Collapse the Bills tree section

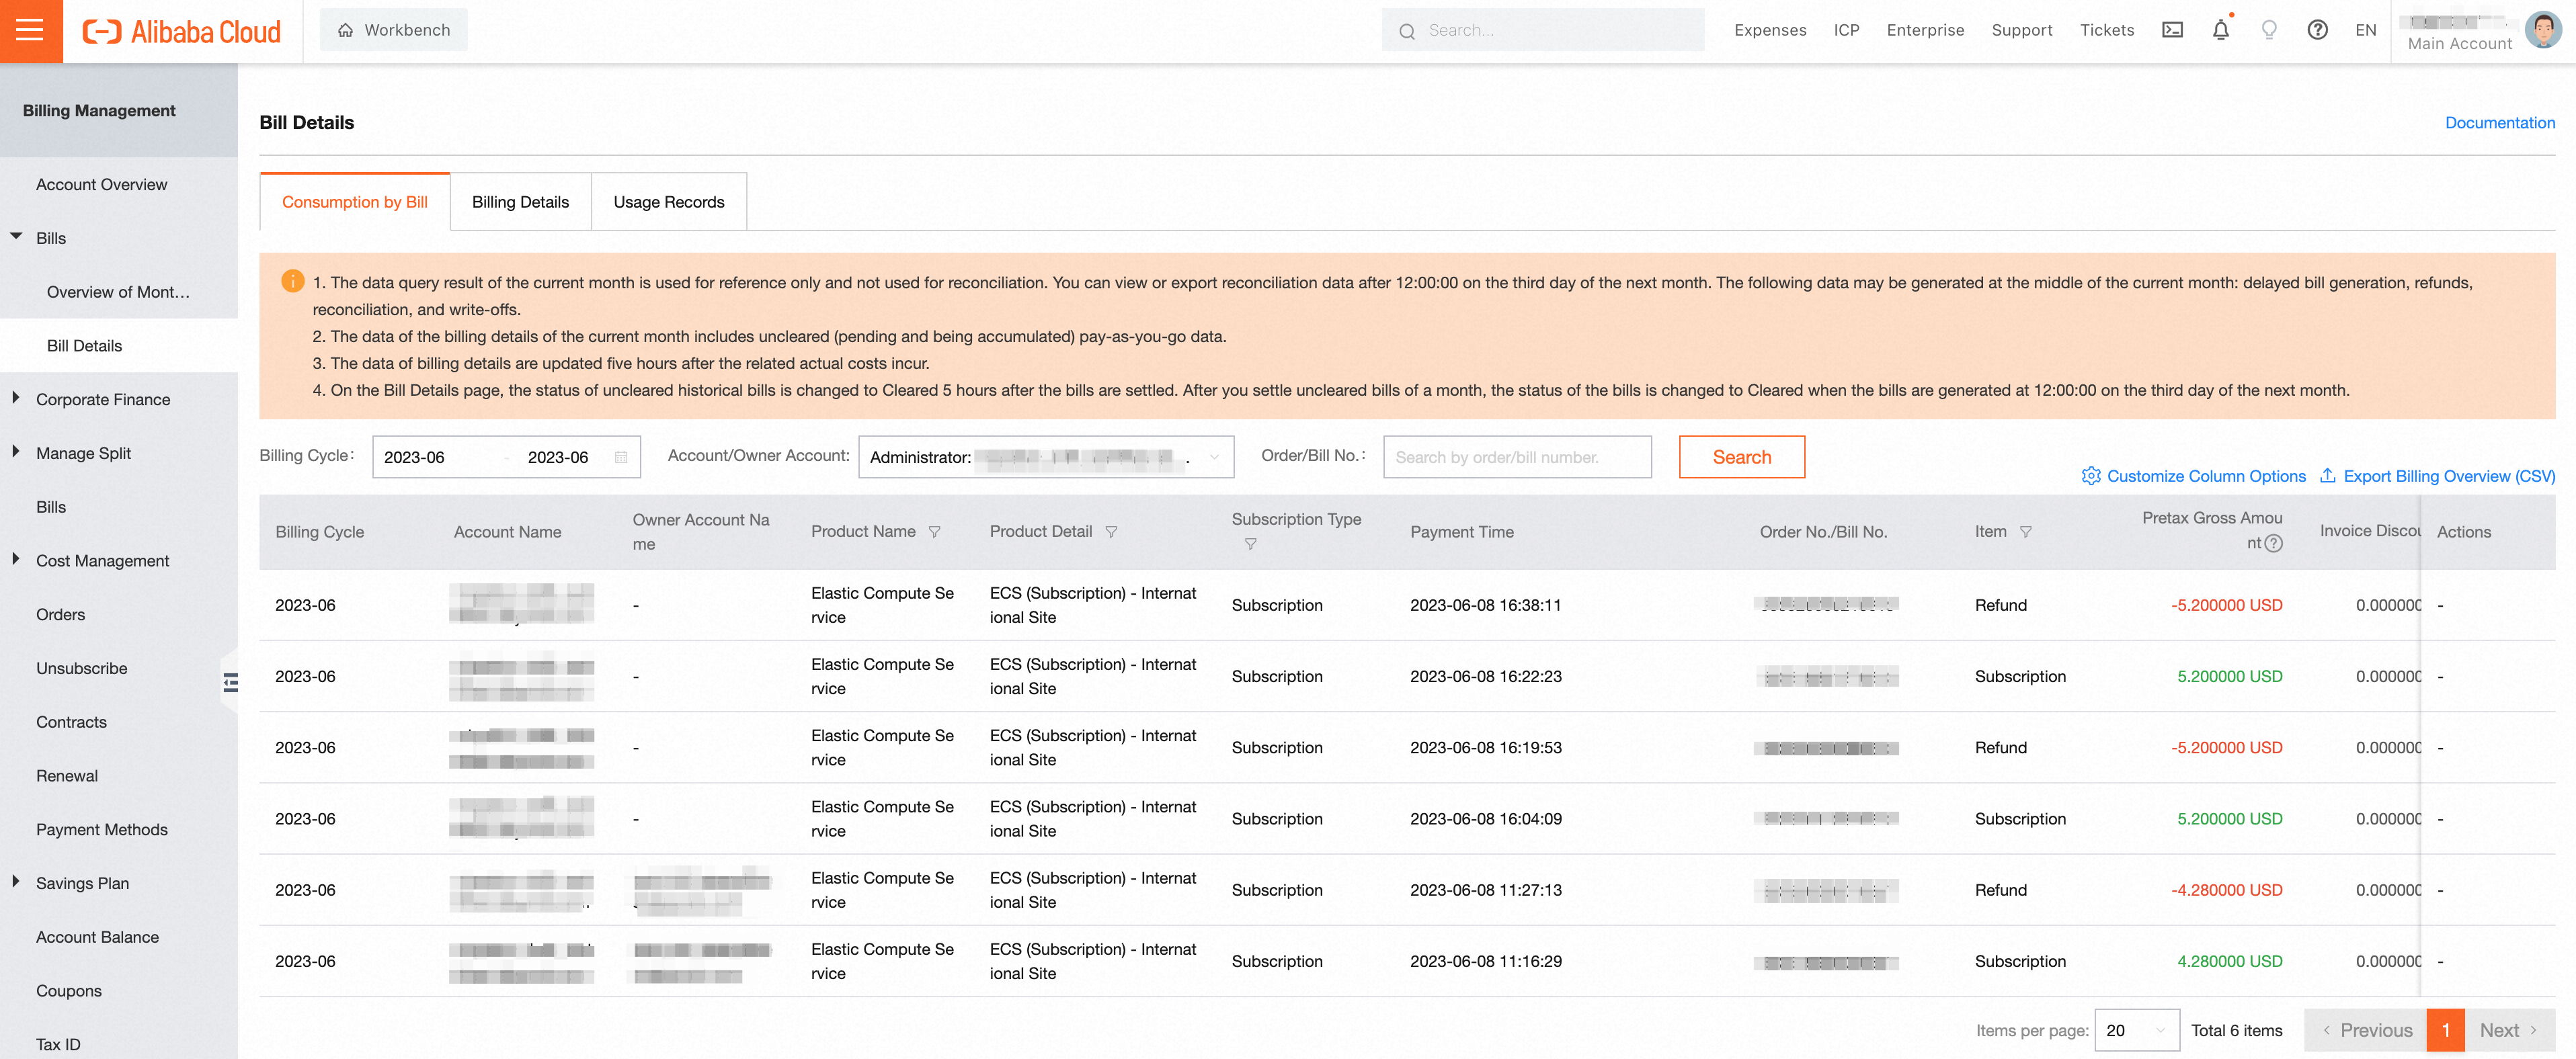pyautogui.click(x=16, y=237)
